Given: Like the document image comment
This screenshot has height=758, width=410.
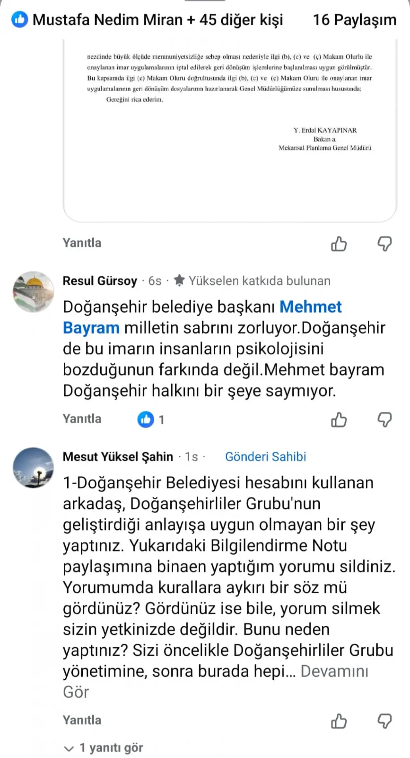Looking at the screenshot, I should click(339, 244).
